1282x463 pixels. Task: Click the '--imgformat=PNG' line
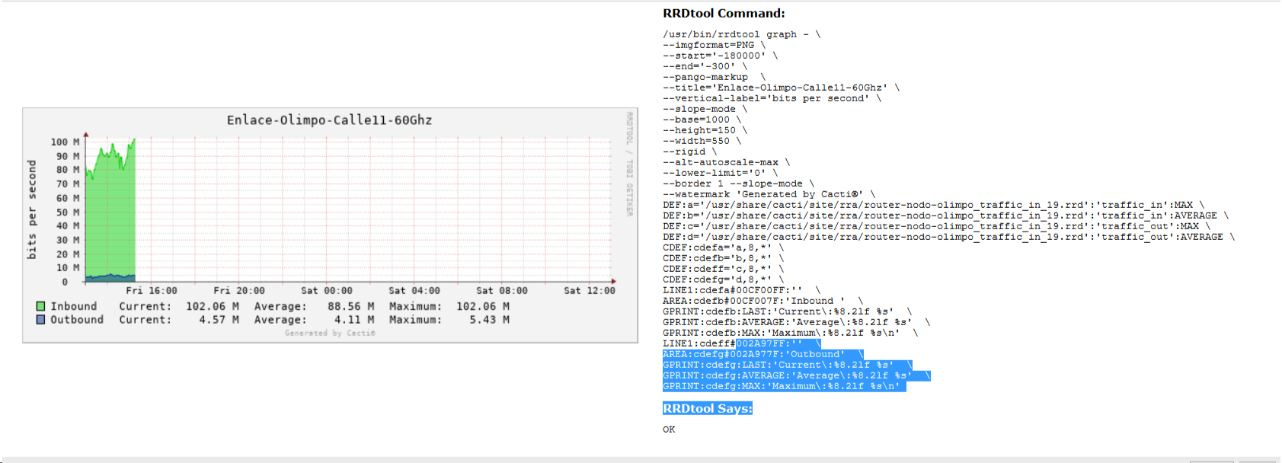tap(715, 45)
